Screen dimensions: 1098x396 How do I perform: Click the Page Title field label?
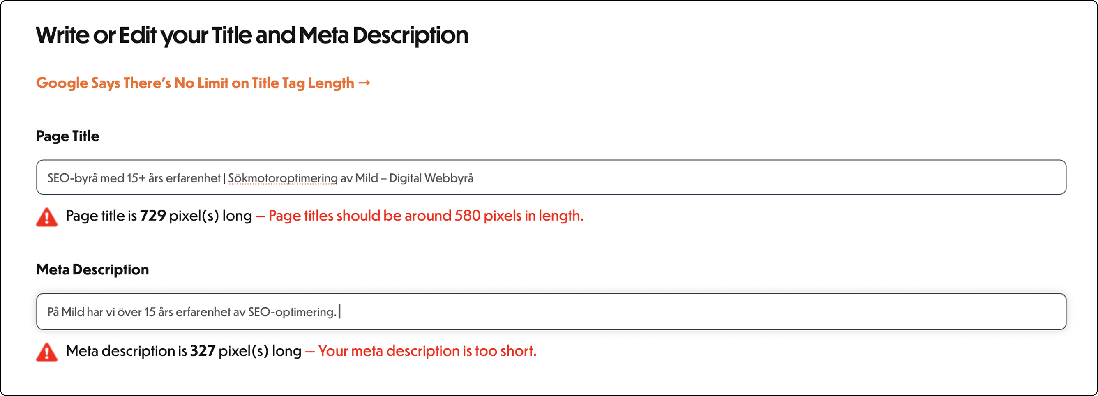click(x=67, y=136)
